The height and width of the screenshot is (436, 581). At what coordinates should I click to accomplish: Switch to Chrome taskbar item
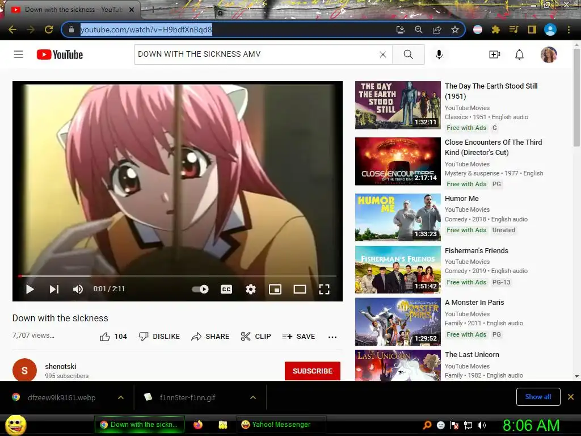(140, 425)
